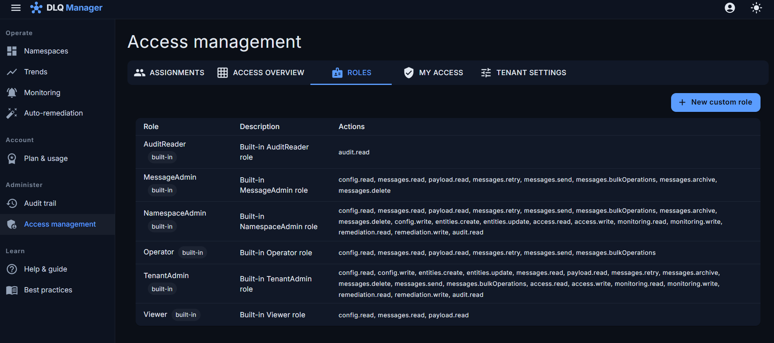Click the built-in chip beside Viewer
774x343 pixels.
pyautogui.click(x=186, y=315)
